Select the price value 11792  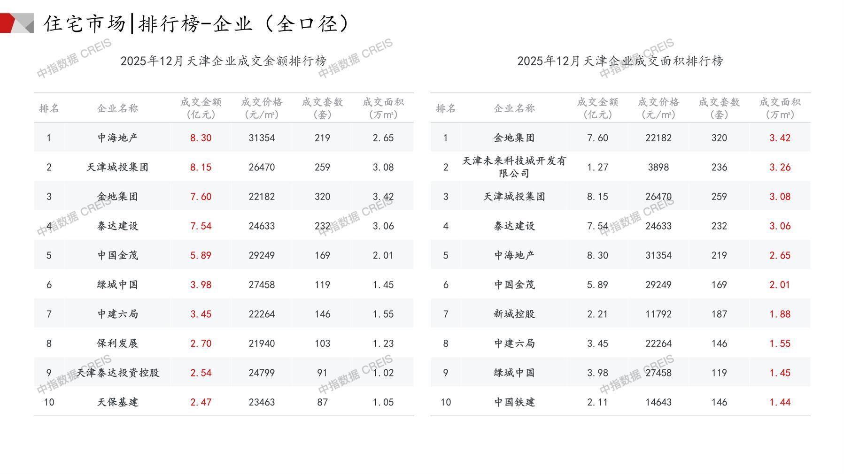[x=658, y=314]
